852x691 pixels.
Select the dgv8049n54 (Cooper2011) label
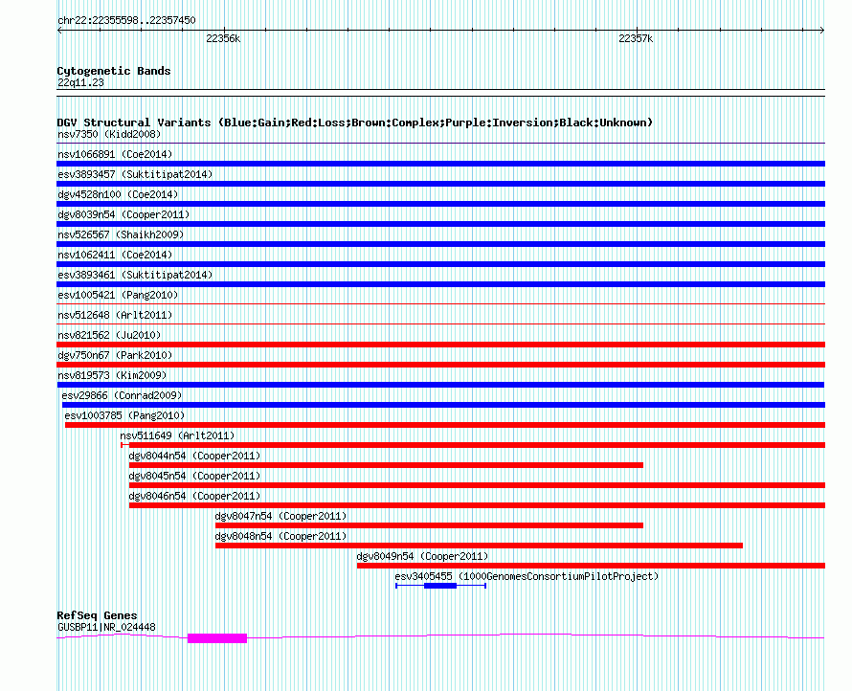(x=422, y=556)
